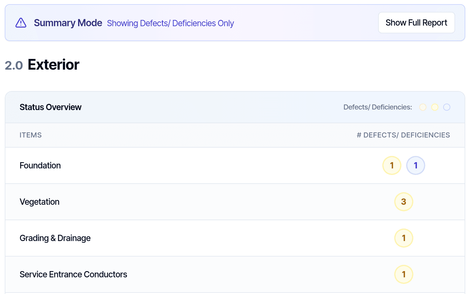The width and height of the screenshot is (470, 294).
Task: Click the '# DEFECTS/ DEFICIENCIES' column header
Action: tap(403, 135)
